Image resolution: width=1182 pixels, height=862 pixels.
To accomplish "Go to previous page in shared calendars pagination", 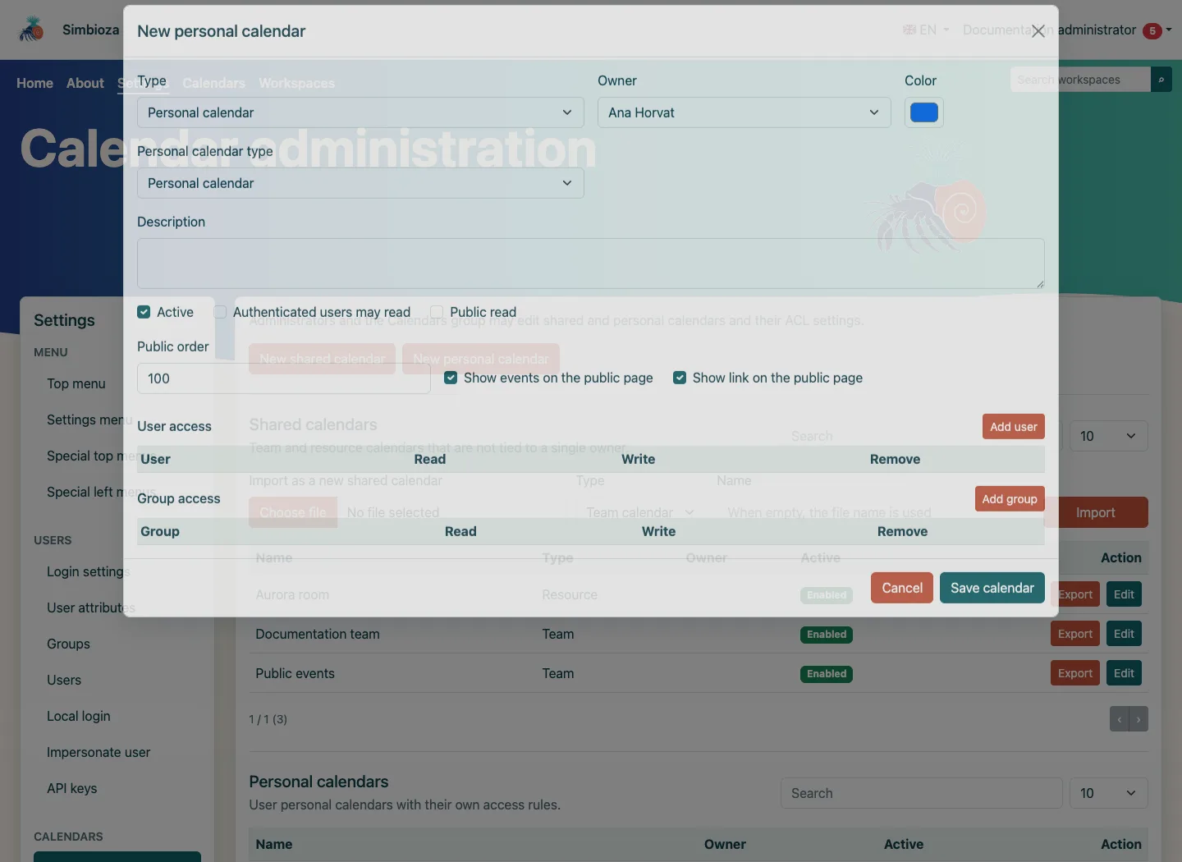I will pos(1119,719).
